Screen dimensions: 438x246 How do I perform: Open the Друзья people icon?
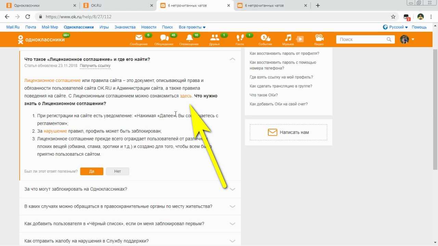coord(215,38)
